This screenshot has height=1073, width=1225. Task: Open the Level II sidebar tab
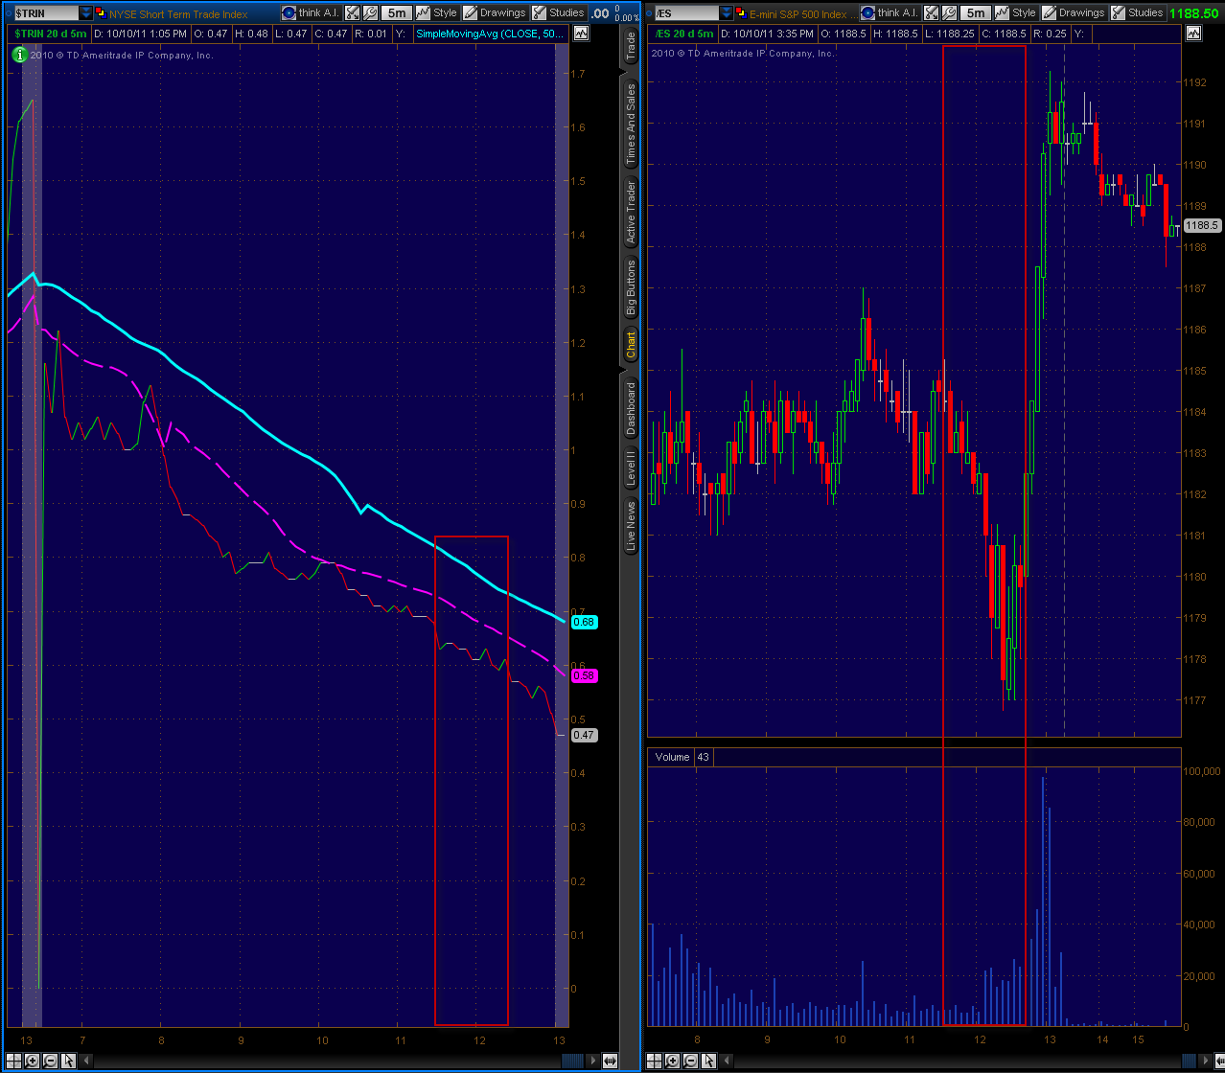[631, 468]
